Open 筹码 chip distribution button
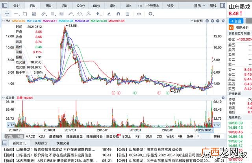The image size is (252, 163). pyautogui.click(x=217, y=136)
